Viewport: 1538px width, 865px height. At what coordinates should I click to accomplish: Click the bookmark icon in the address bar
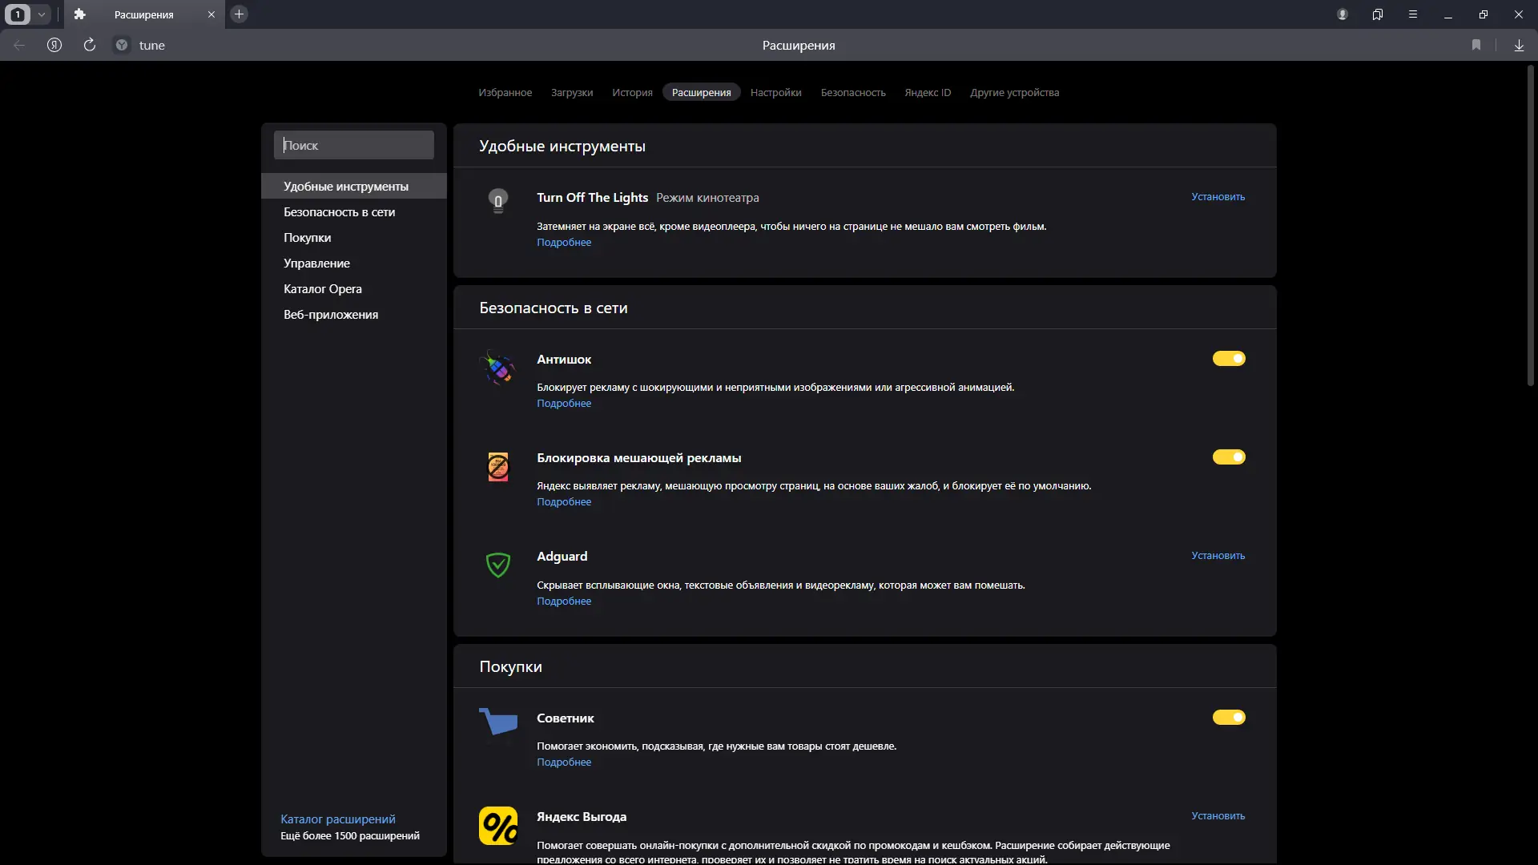[1476, 45]
